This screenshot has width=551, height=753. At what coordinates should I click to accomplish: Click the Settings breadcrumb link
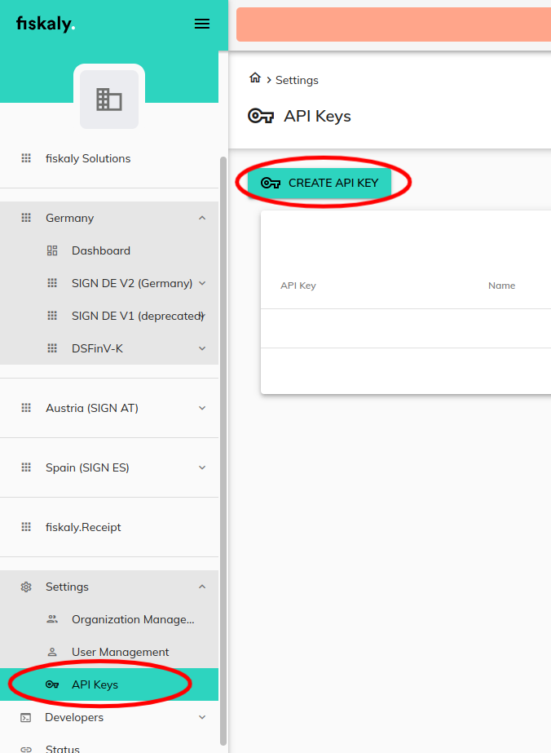pos(297,80)
